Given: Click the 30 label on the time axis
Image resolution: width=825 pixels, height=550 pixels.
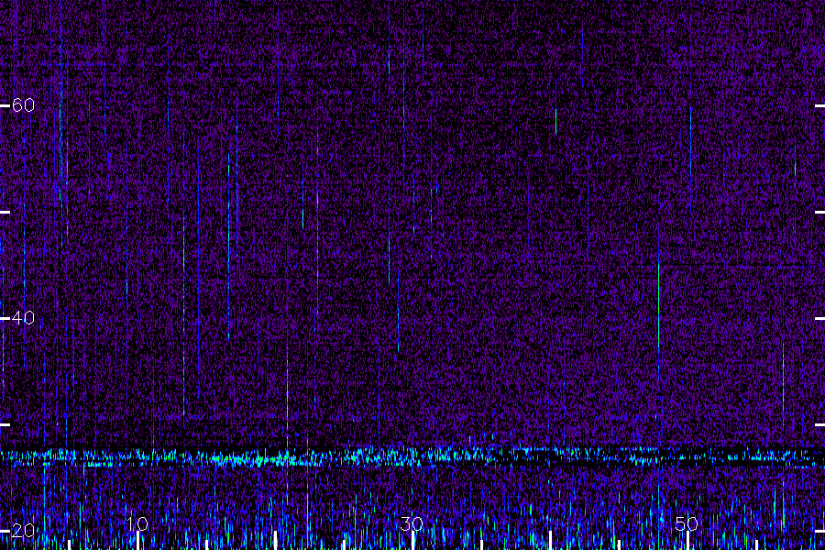Looking at the screenshot, I should [412, 523].
